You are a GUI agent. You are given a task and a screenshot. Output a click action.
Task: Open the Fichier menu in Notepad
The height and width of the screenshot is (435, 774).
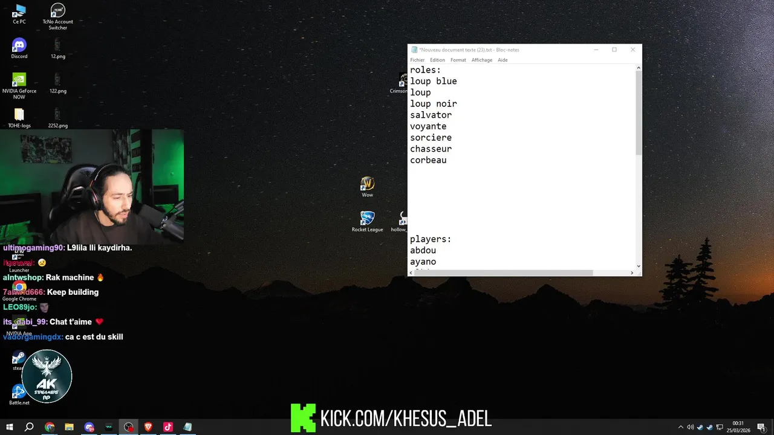click(x=417, y=60)
